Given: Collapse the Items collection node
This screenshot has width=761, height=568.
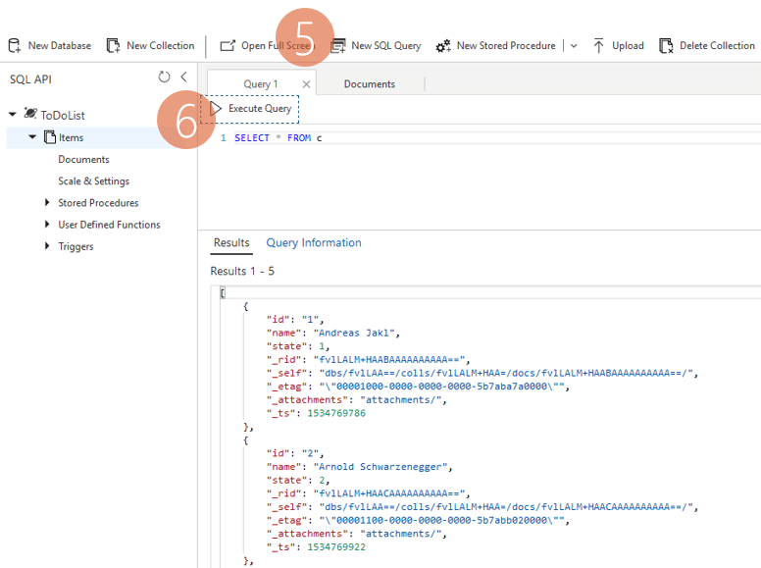Looking at the screenshot, I should tap(32, 137).
